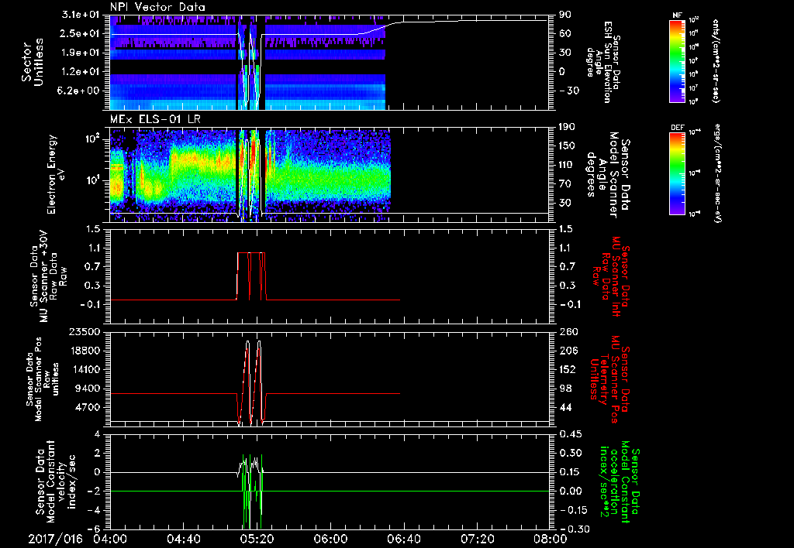The width and height of the screenshot is (794, 548).
Task: Click the 'cnts/(cm**2-sr-sec)' units label
Action: 716,61
